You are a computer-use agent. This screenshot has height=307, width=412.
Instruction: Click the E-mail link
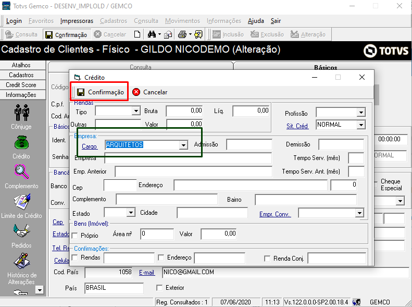pyautogui.click(x=146, y=273)
